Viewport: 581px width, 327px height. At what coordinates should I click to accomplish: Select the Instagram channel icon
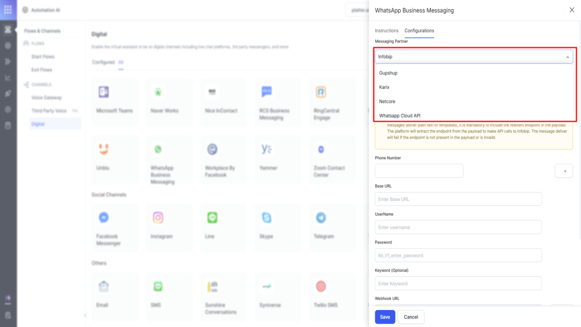(x=158, y=217)
